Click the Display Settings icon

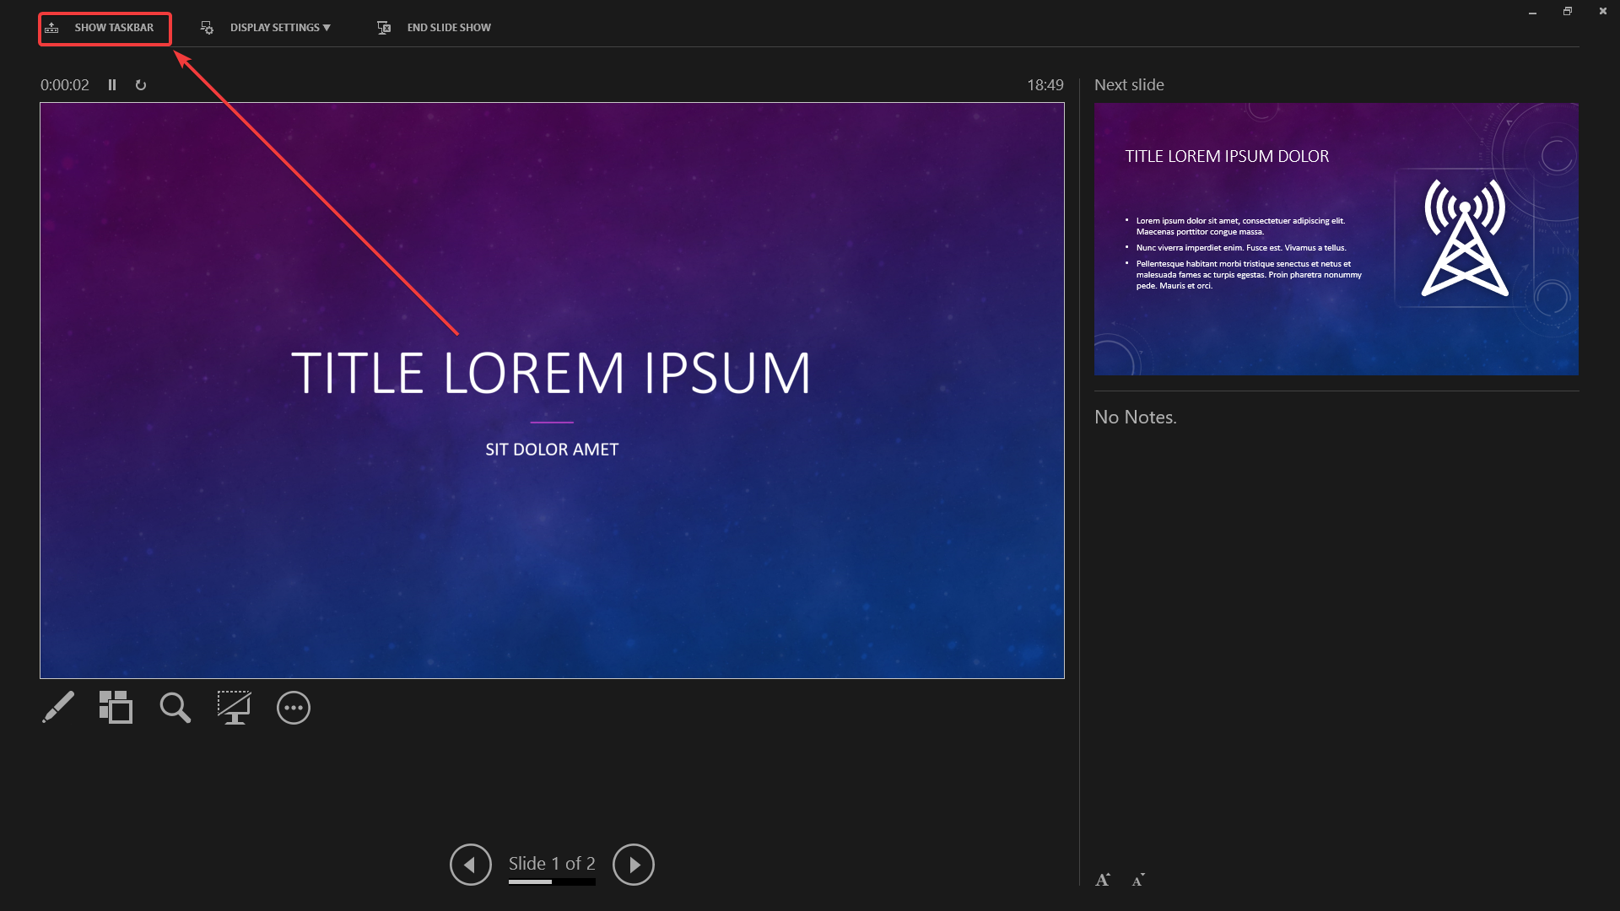coord(207,28)
